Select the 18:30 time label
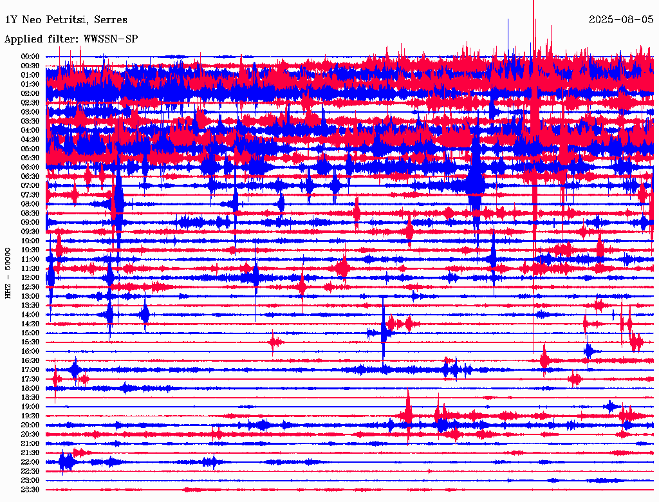 point(30,397)
